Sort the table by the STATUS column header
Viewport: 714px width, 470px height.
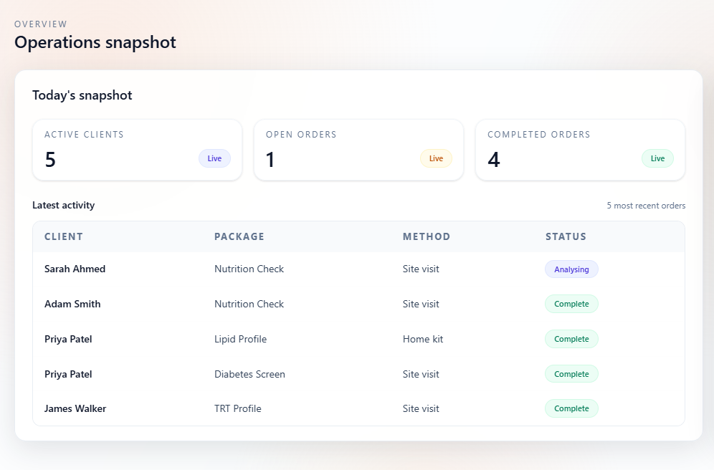tap(566, 236)
